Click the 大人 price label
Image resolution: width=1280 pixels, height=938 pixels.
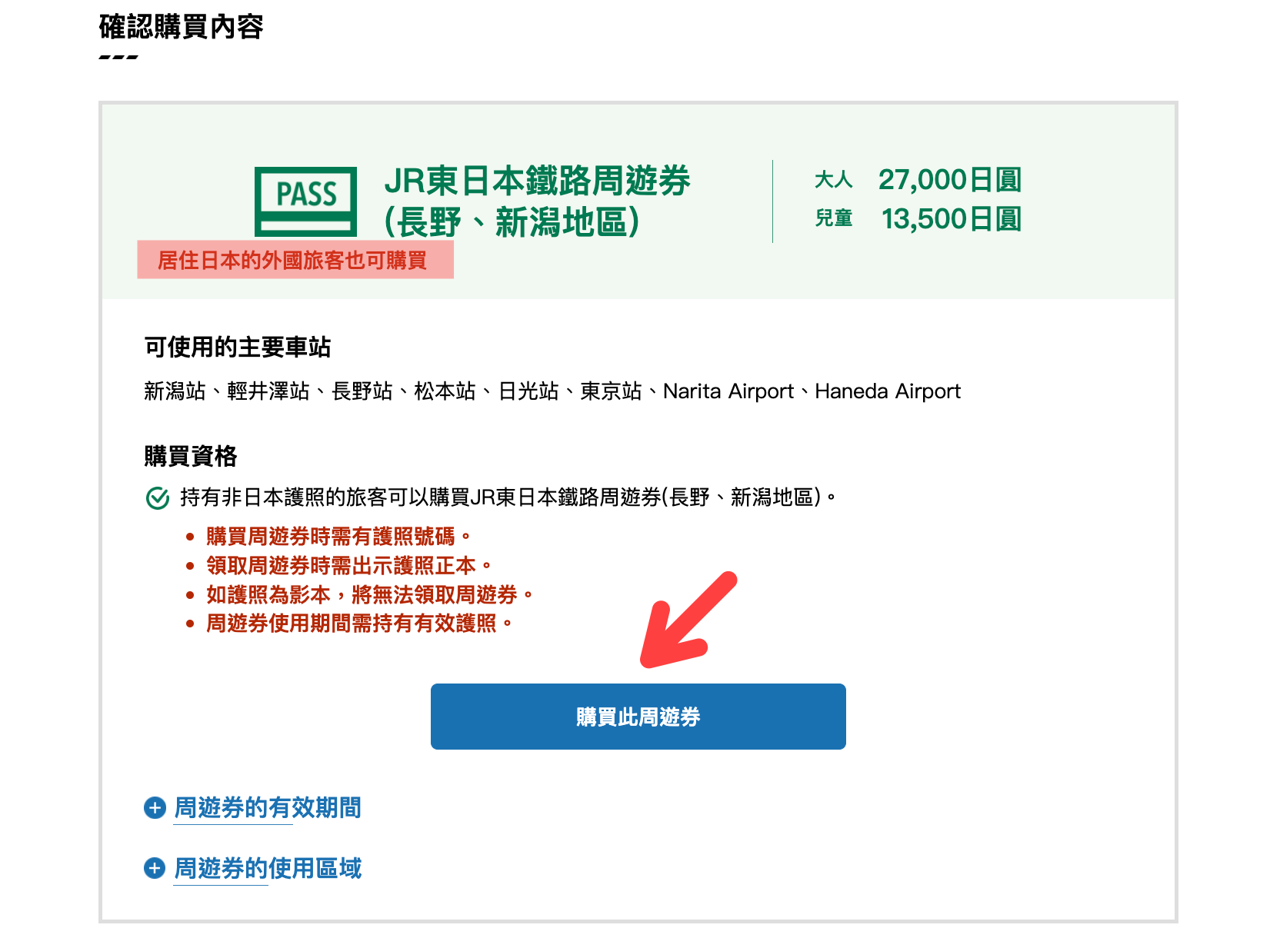(x=833, y=180)
